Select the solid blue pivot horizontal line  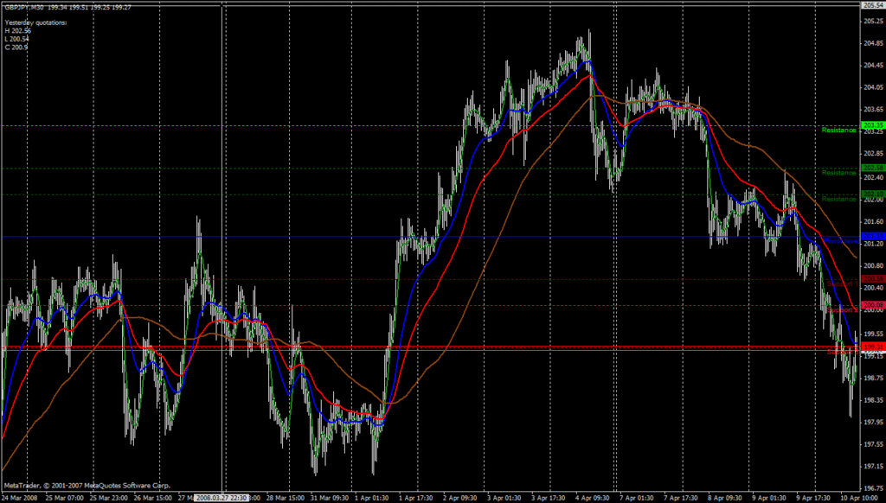pyautogui.click(x=429, y=237)
